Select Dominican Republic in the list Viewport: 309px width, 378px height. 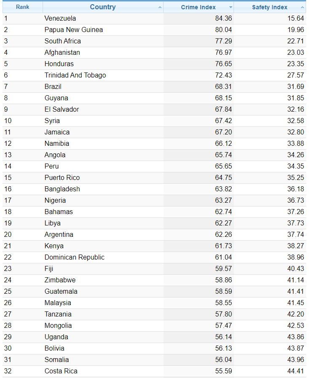coord(75,257)
